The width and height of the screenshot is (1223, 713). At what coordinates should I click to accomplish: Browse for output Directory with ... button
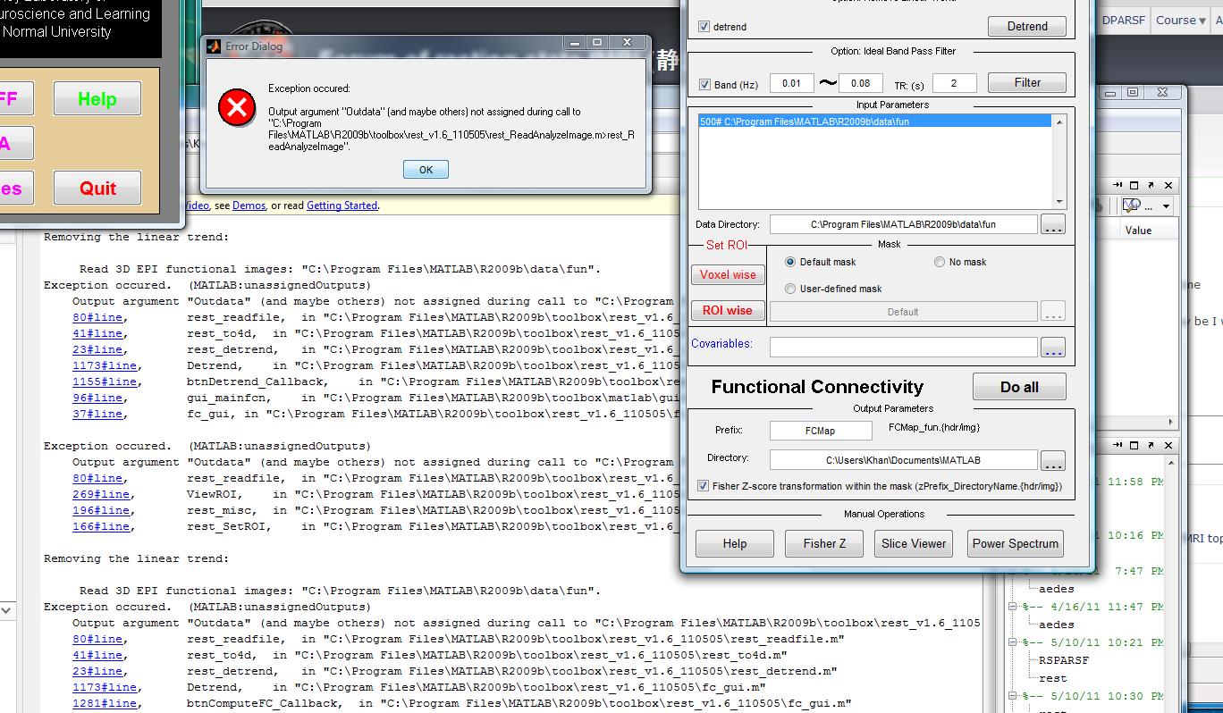pyautogui.click(x=1053, y=460)
